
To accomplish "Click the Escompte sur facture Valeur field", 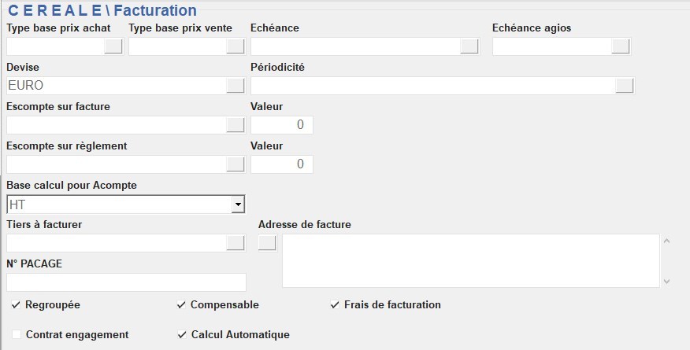I will click(x=281, y=125).
